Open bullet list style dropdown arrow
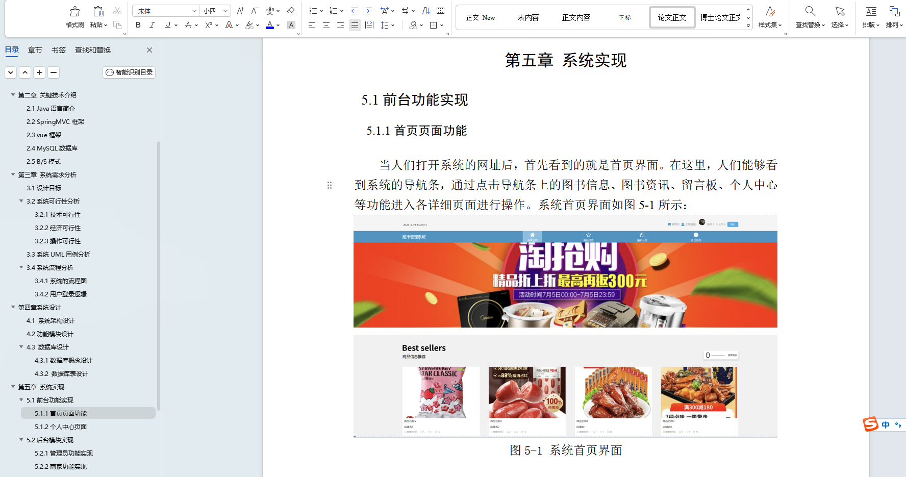Viewport: 906px width, 477px height. pyautogui.click(x=321, y=11)
